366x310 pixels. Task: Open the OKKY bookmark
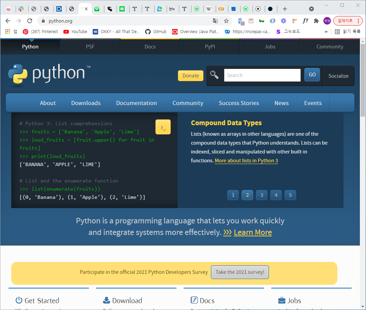116,31
